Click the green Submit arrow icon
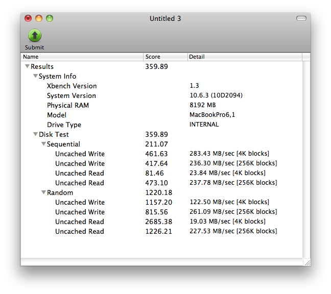This screenshot has width=331, height=294. point(35,35)
